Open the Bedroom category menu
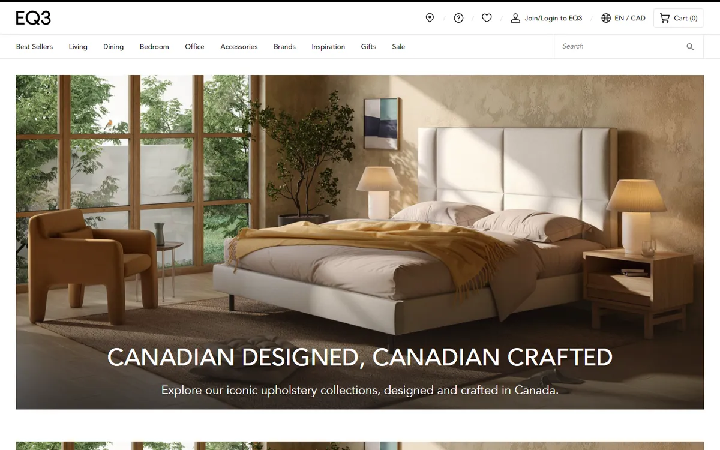 pyautogui.click(x=154, y=47)
